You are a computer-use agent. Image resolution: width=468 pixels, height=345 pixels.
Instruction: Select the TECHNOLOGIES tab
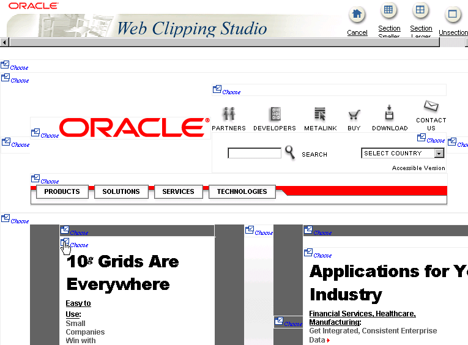(x=242, y=191)
